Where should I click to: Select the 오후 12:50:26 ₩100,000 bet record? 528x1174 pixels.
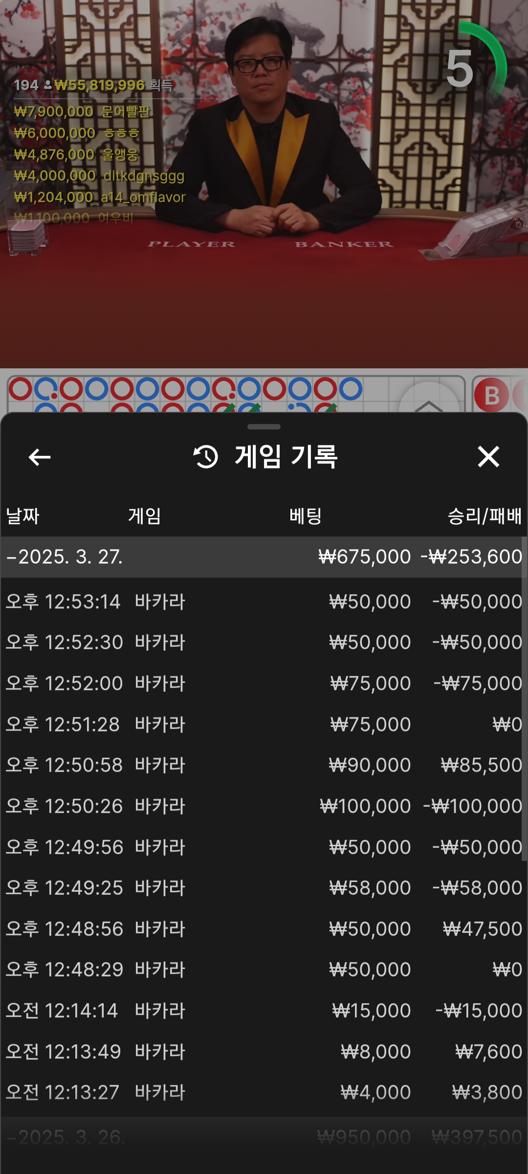pyautogui.click(x=264, y=806)
